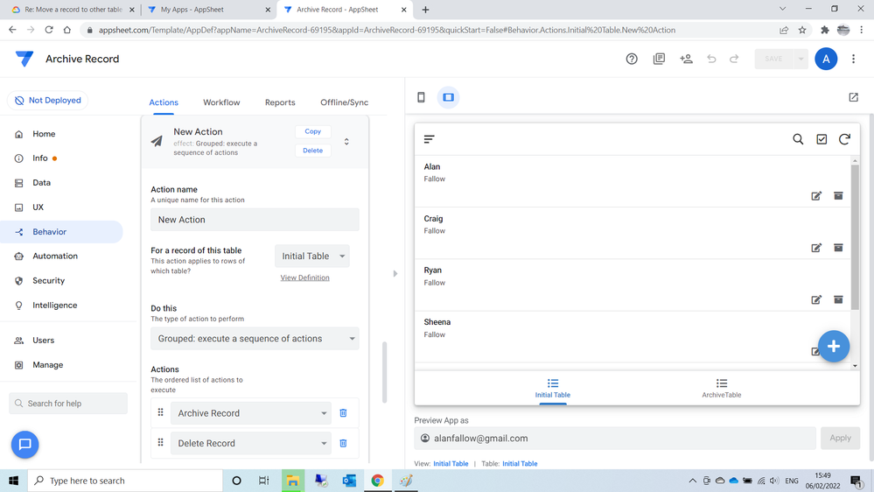Click the Search for help field
The height and width of the screenshot is (492, 874).
pyautogui.click(x=68, y=404)
